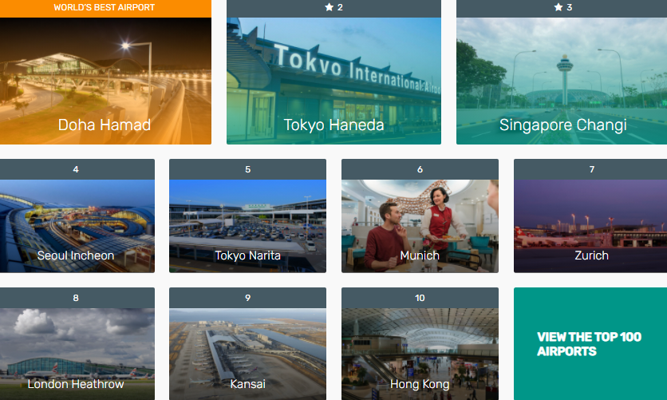Click the rank 7 header bar

coord(590,169)
